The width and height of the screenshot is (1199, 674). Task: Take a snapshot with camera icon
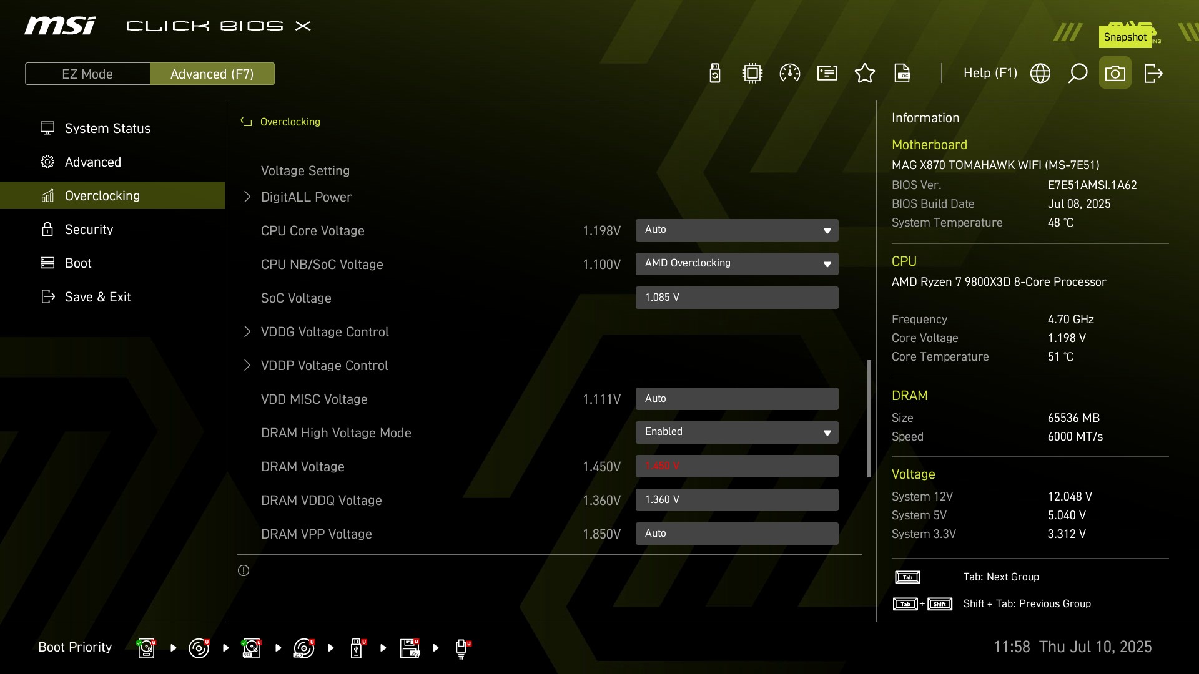pos(1115,74)
